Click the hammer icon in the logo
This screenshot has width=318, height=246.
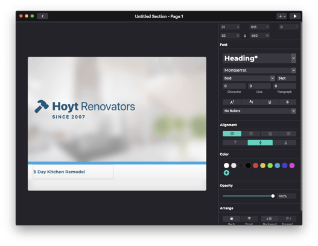(42, 106)
